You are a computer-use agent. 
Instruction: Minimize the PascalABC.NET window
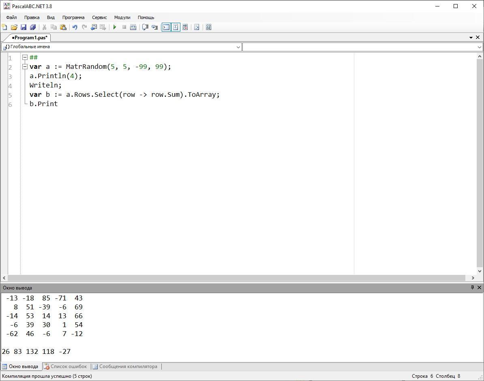tap(437, 6)
